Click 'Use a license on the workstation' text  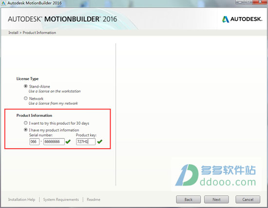pos(55,91)
